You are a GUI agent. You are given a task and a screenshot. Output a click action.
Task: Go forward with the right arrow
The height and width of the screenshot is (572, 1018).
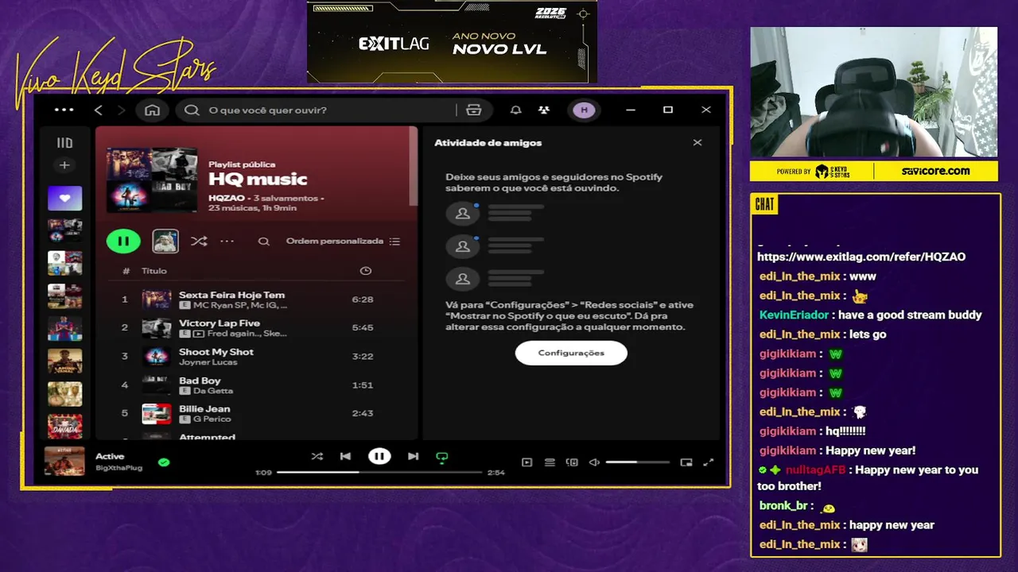(121, 110)
